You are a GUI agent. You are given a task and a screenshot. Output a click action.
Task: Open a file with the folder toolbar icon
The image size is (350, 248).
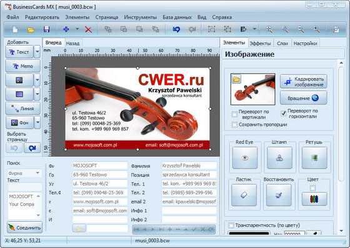31,29
